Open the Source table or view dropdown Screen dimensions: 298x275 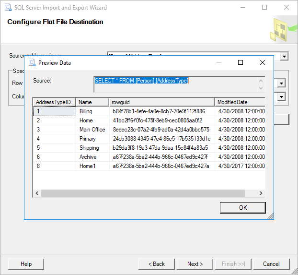click(284, 56)
